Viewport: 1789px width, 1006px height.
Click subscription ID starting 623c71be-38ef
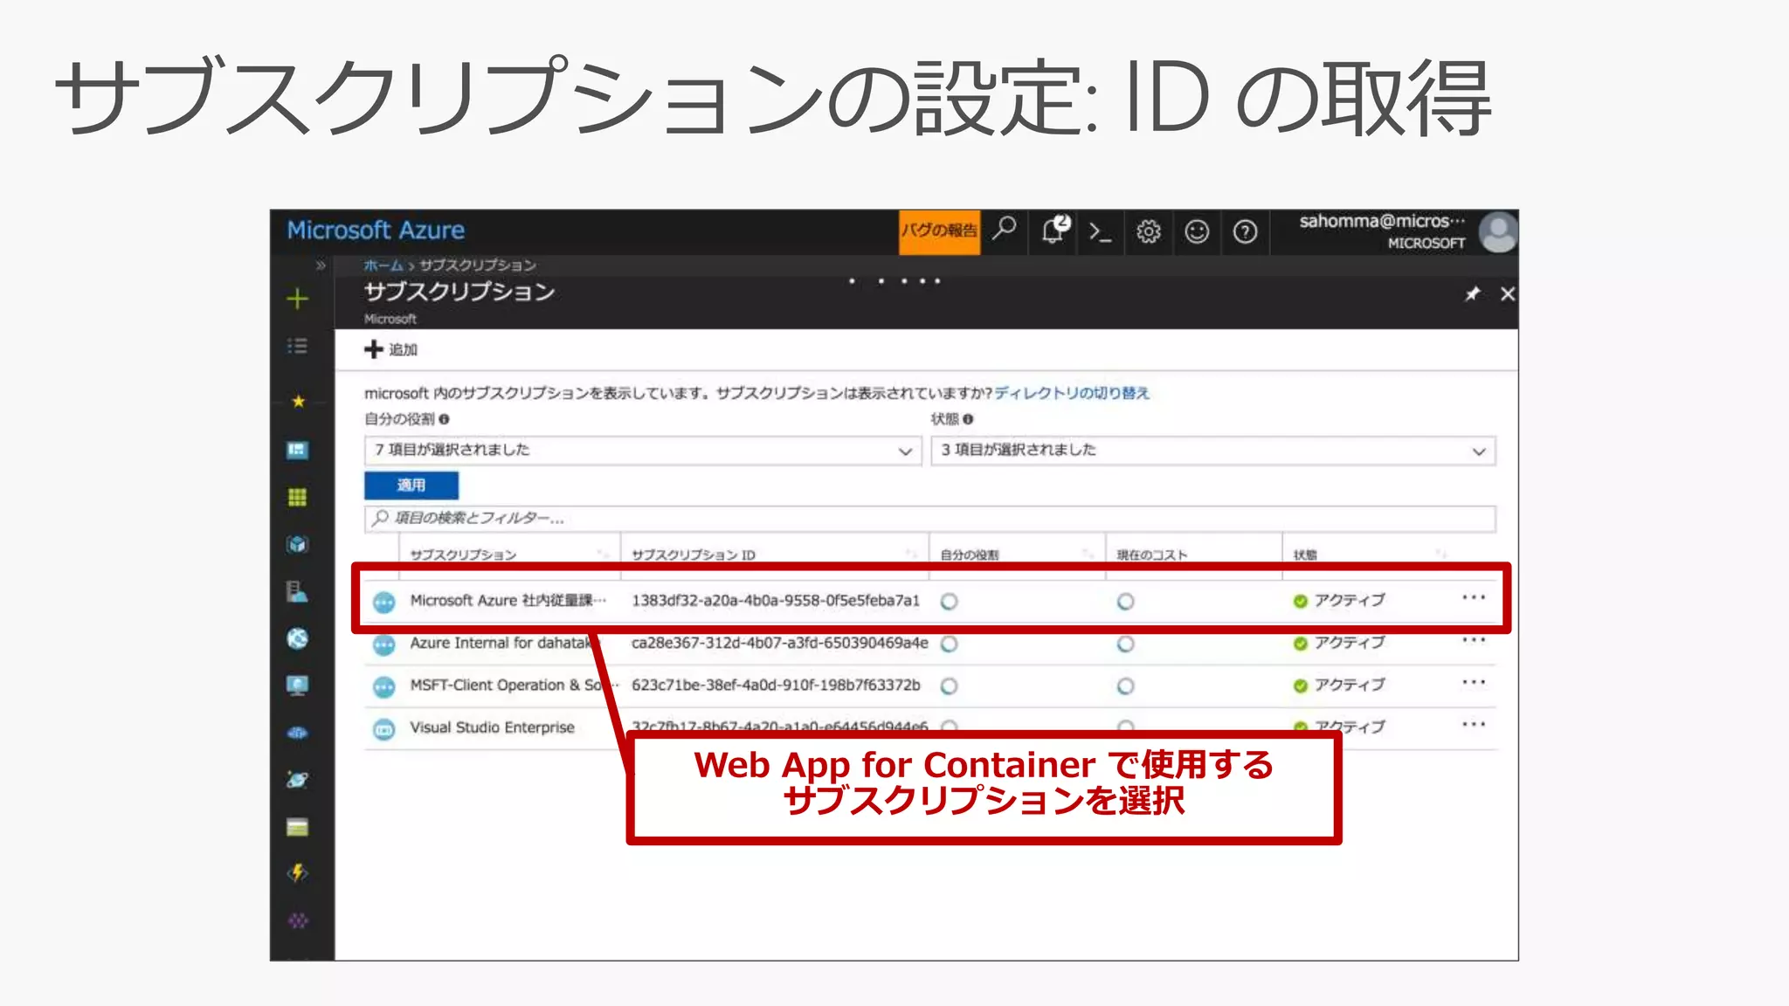coord(776,686)
